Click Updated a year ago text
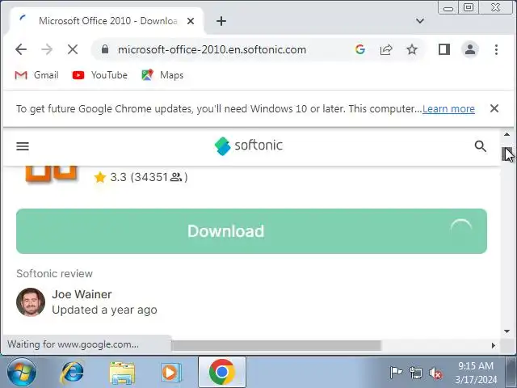The height and width of the screenshot is (388, 517). (104, 310)
